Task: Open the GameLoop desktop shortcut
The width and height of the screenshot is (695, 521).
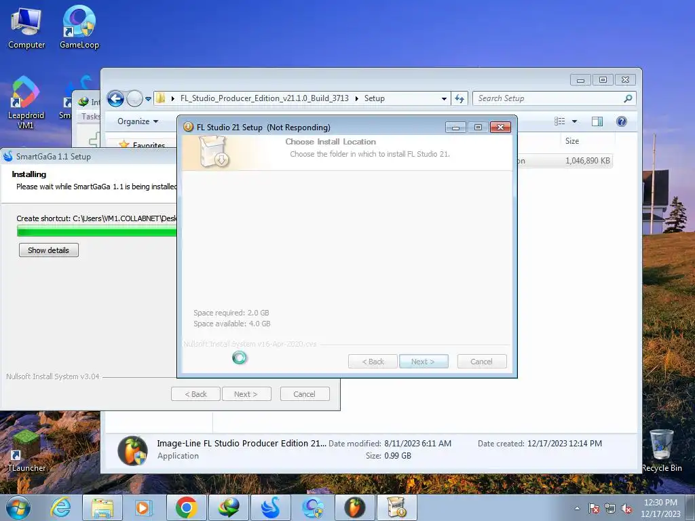Action: [79, 27]
